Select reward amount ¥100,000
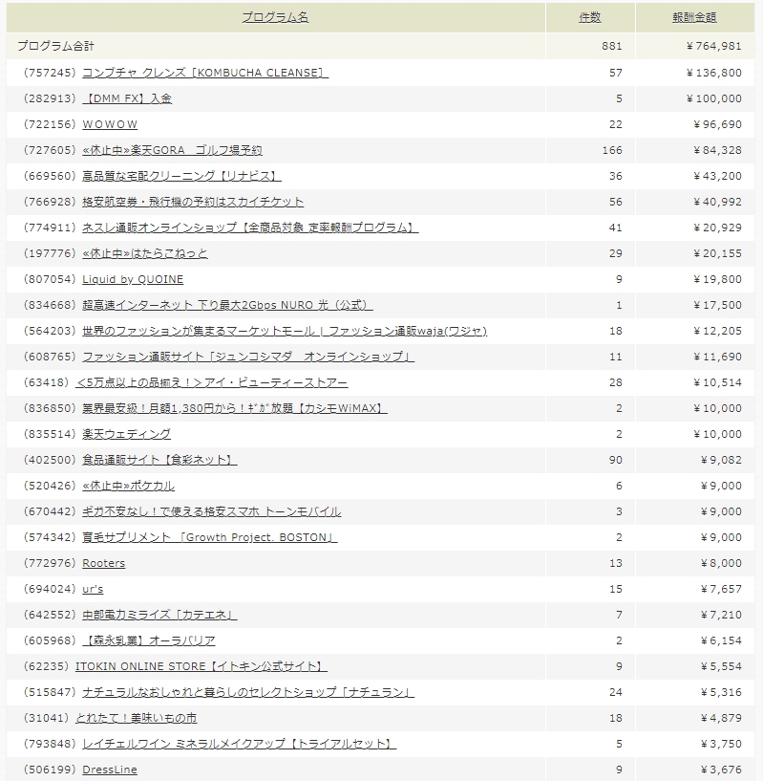 (713, 98)
